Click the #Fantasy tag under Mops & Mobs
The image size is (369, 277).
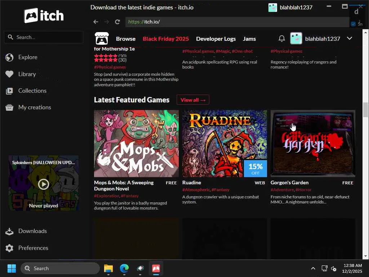(130, 196)
